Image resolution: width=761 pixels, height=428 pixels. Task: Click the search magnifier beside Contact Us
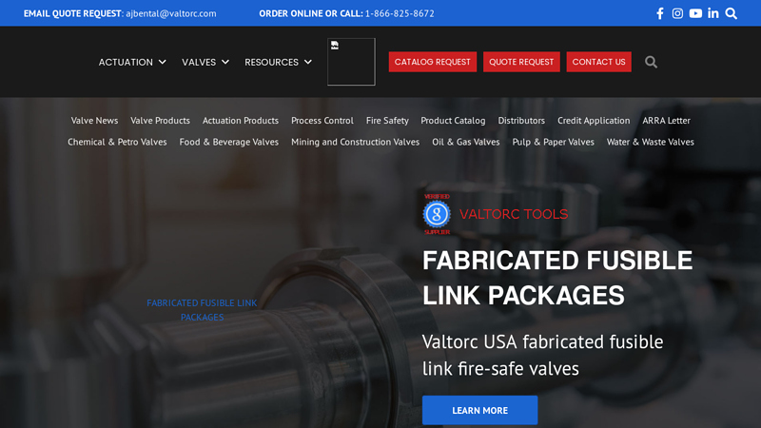(651, 62)
